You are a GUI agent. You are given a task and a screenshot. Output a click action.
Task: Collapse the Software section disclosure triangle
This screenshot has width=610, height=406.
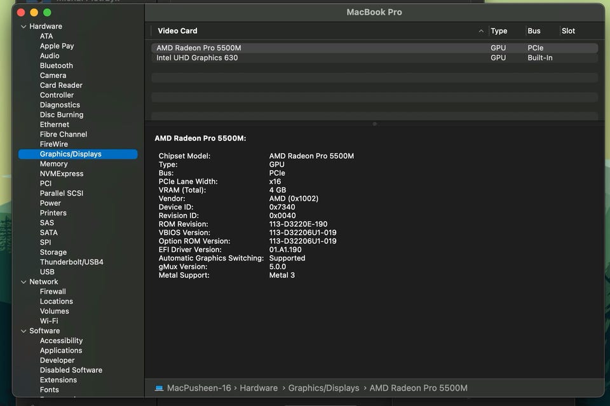[24, 331]
